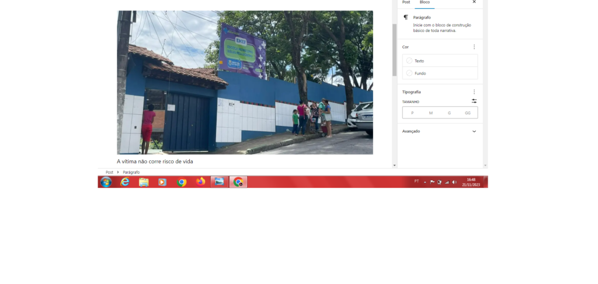
Task: Click the custom size sliders icon
Action: pyautogui.click(x=474, y=101)
